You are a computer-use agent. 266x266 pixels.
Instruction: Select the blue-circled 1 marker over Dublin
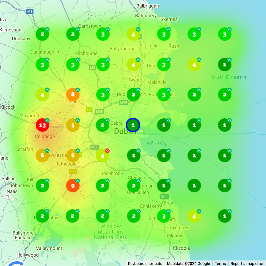coord(133,125)
